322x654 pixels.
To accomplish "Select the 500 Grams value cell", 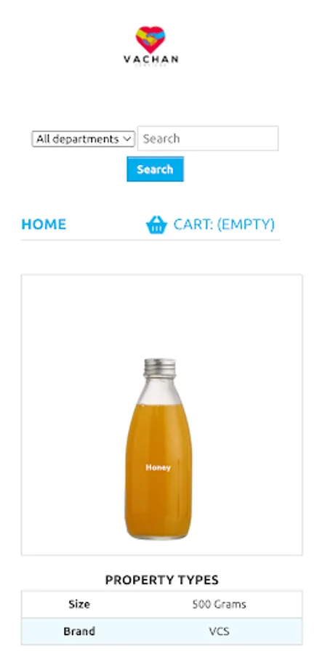I will [x=220, y=604].
